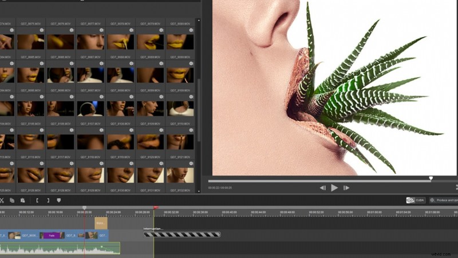Step forward one frame in preview
The width and height of the screenshot is (458, 258).
click(x=346, y=188)
